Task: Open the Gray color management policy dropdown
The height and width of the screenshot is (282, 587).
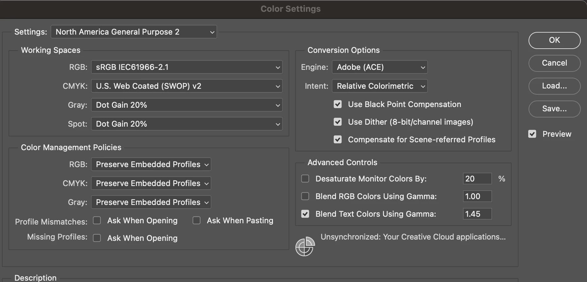Action: click(x=151, y=202)
